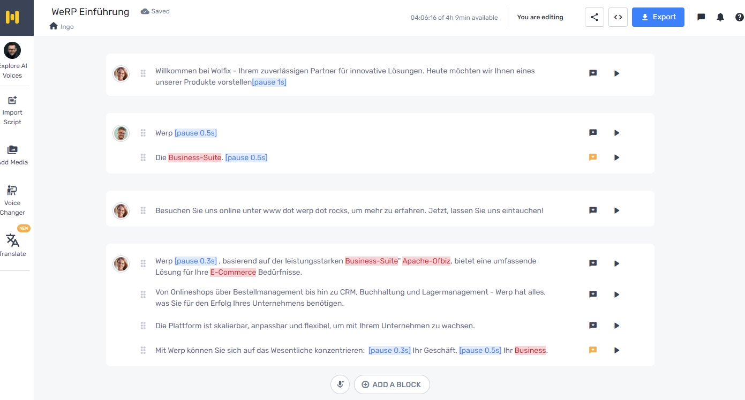Open the comments chat icon in header
Viewport: 745px width, 400px height.
[x=701, y=17]
